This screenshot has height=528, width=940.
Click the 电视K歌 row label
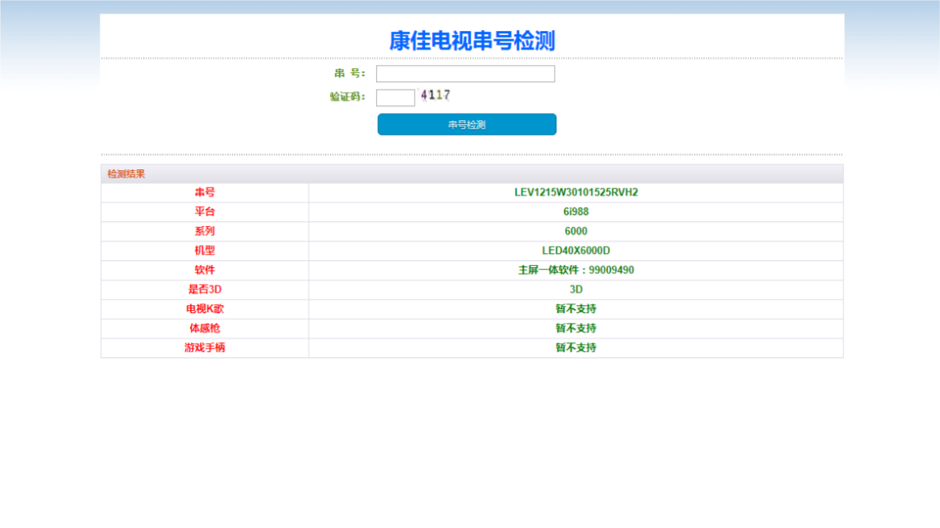tap(204, 309)
